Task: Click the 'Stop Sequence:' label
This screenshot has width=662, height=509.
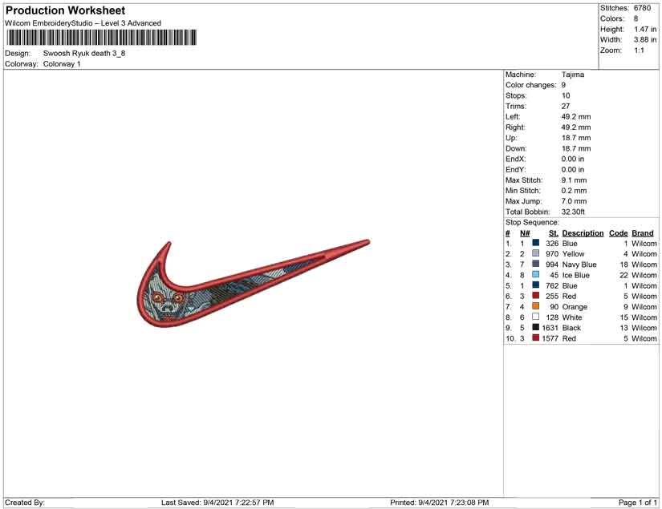Action: pos(532,222)
